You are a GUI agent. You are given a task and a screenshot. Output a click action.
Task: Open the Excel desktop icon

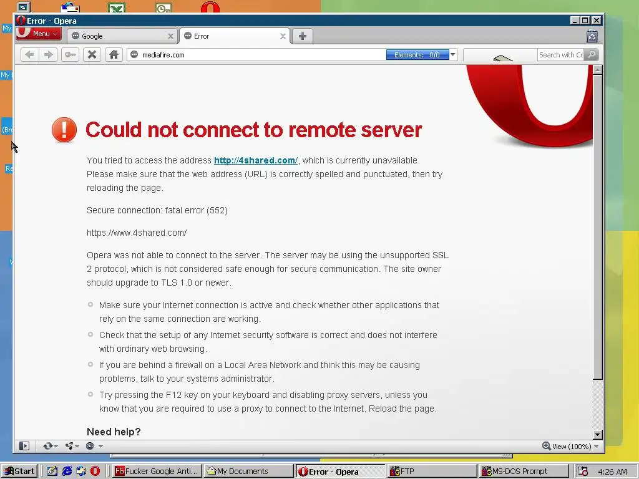coord(117,7)
